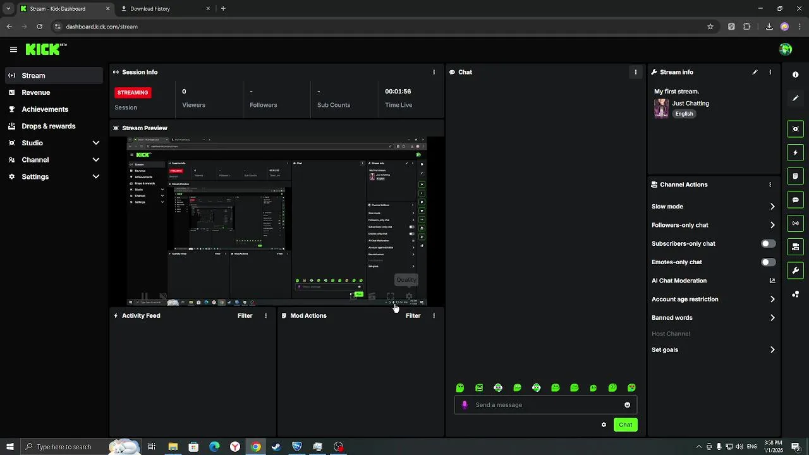Insert the angry square green emote
Viewport: 809px width, 455px height.
[x=479, y=387]
